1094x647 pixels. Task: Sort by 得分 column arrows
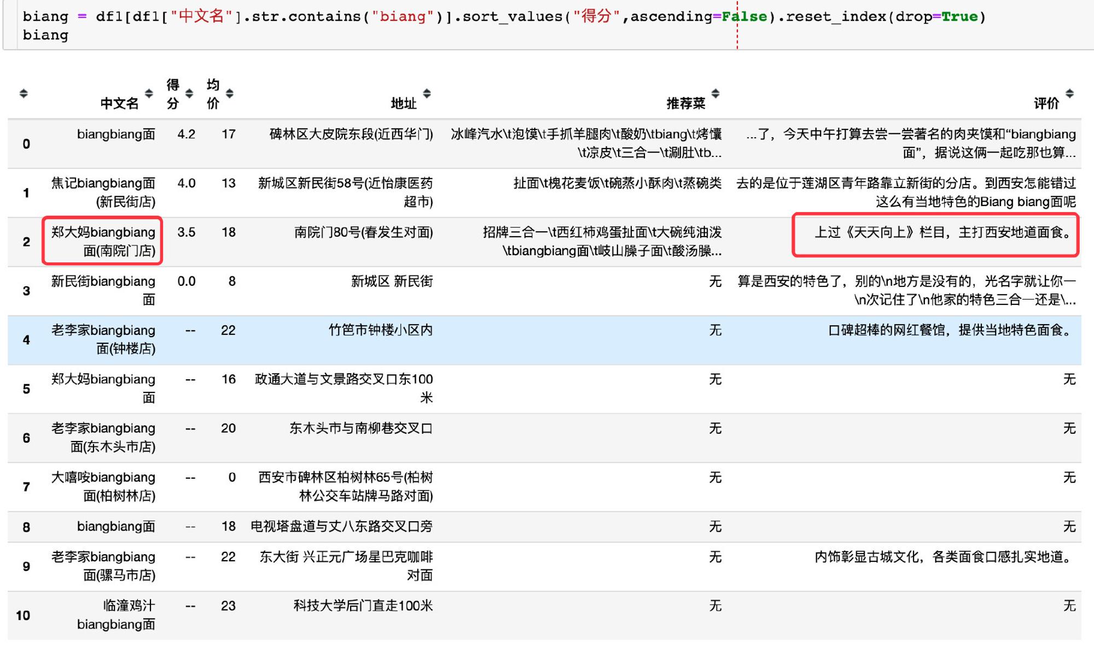[189, 93]
